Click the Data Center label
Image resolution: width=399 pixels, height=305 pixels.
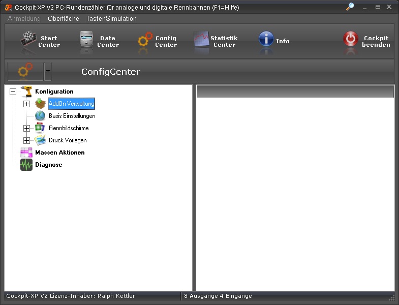[108, 41]
